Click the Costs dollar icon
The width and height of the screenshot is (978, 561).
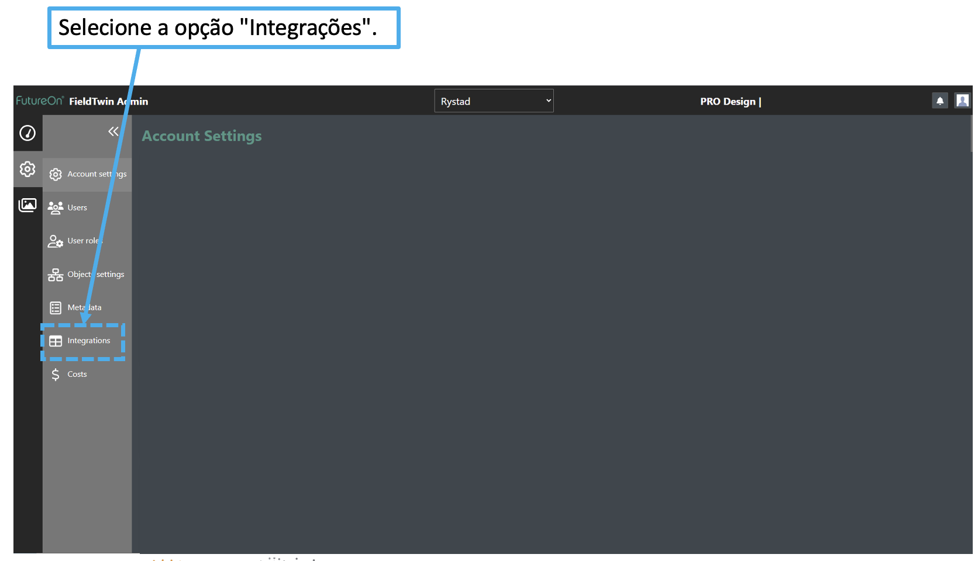56,375
